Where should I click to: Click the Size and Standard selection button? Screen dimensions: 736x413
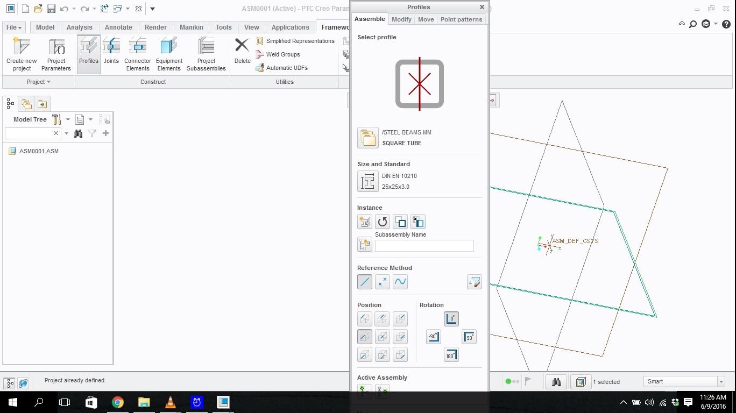tap(368, 181)
